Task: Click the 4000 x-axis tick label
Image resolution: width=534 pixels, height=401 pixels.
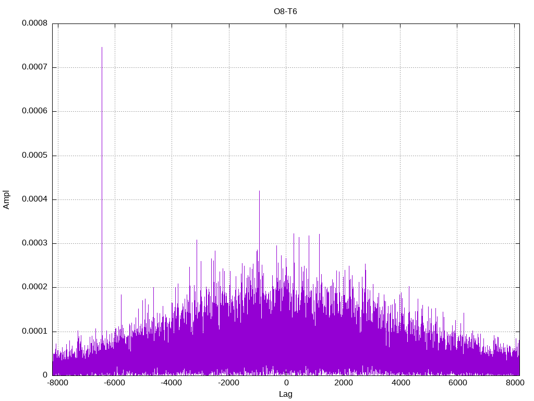Action: [x=400, y=383]
